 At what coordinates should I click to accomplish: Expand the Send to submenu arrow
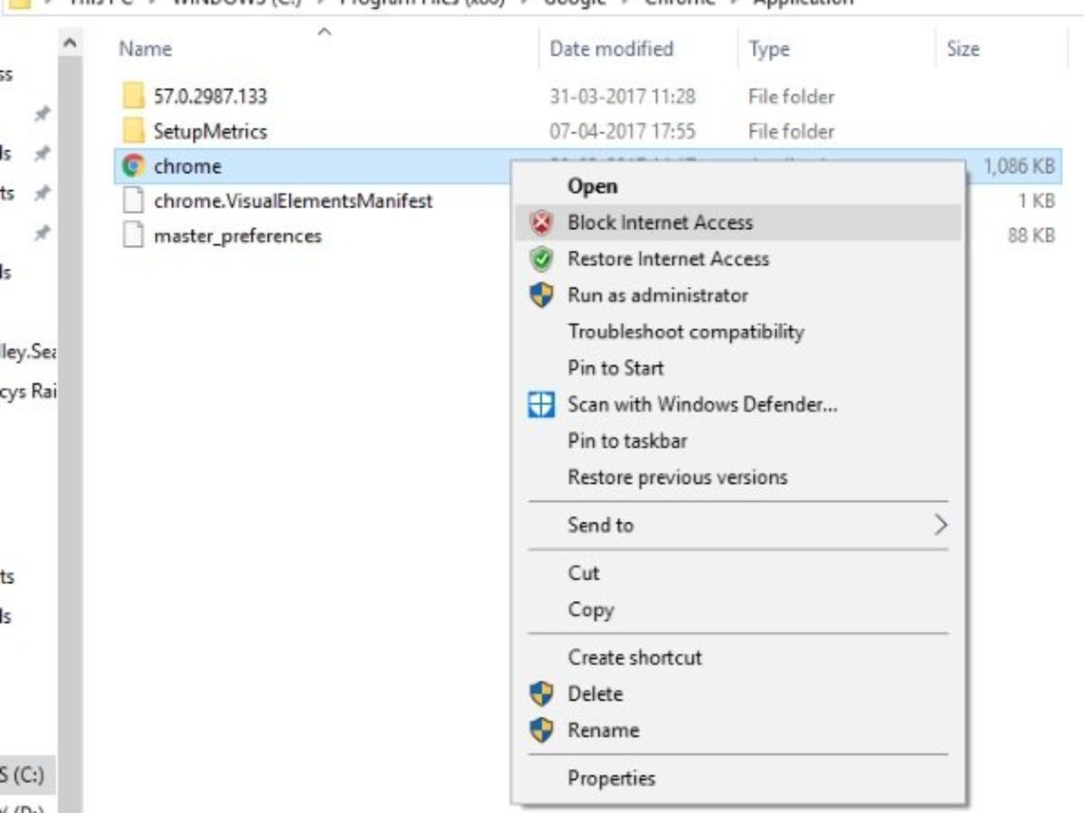tap(940, 525)
